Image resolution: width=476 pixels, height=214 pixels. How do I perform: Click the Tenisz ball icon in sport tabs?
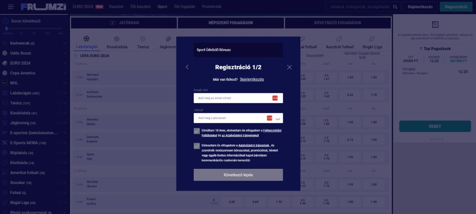pyautogui.click(x=143, y=39)
